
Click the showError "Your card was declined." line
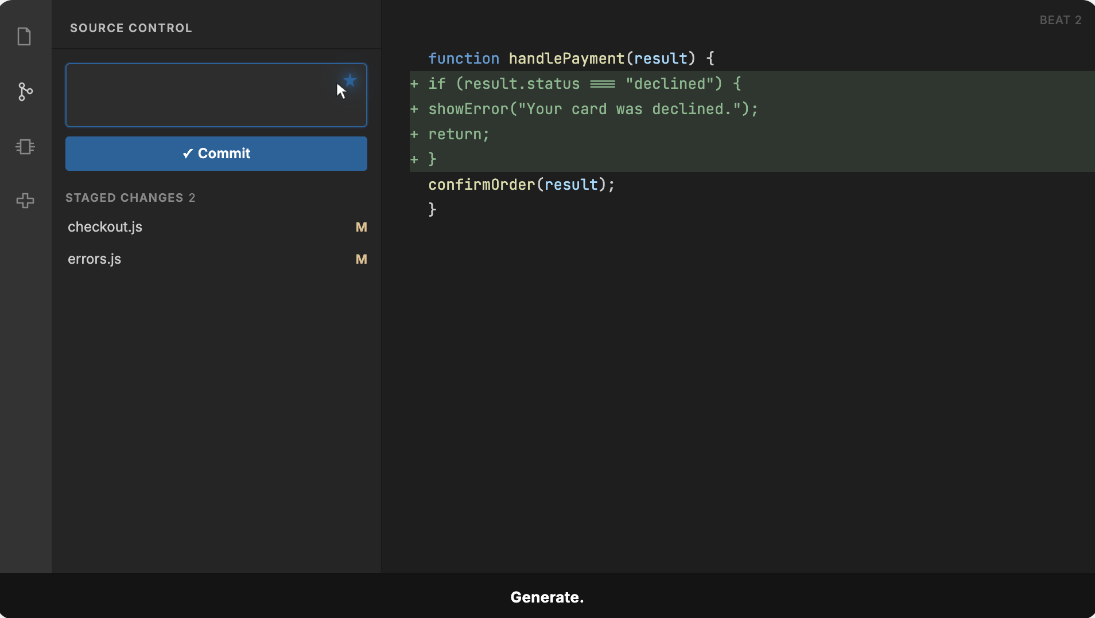click(752, 109)
